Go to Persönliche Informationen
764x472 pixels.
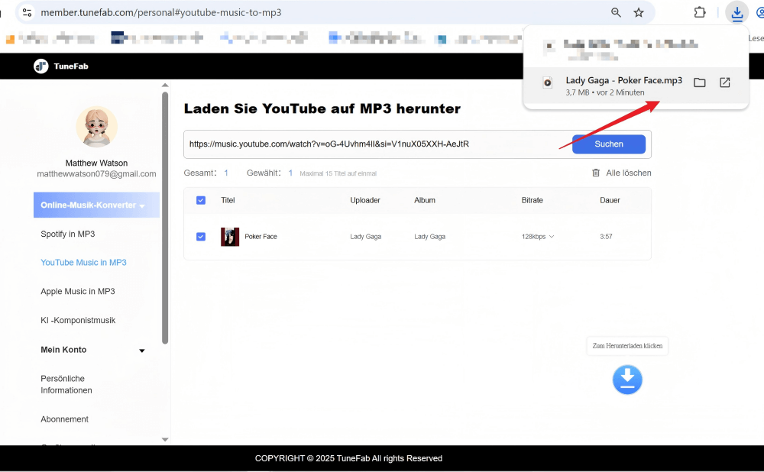pos(66,384)
